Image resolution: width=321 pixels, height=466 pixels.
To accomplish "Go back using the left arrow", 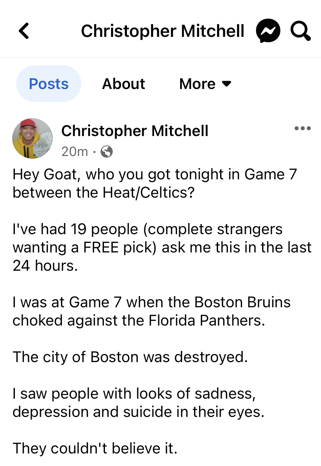I will tap(24, 31).
